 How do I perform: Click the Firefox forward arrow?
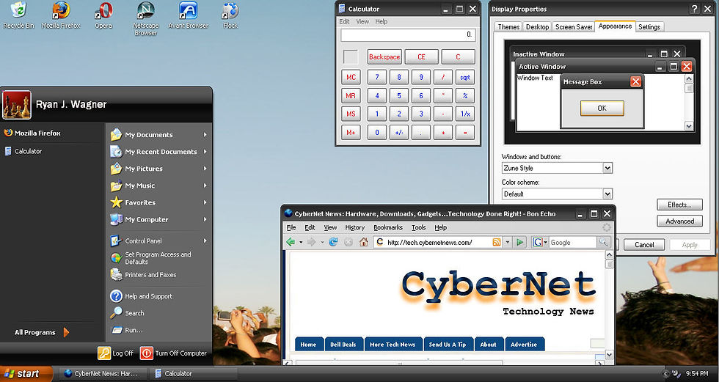(x=311, y=242)
